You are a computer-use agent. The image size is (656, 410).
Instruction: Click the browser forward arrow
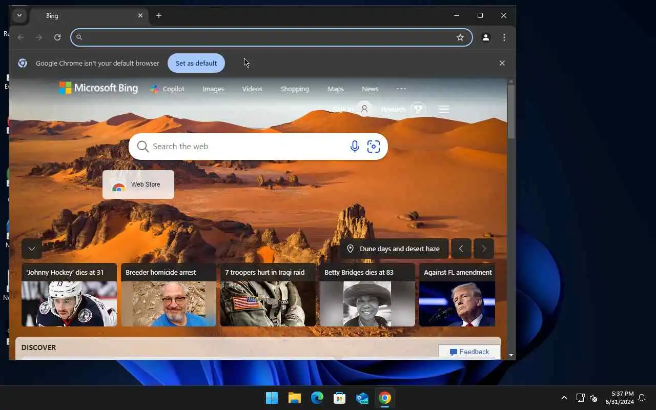pyautogui.click(x=39, y=37)
